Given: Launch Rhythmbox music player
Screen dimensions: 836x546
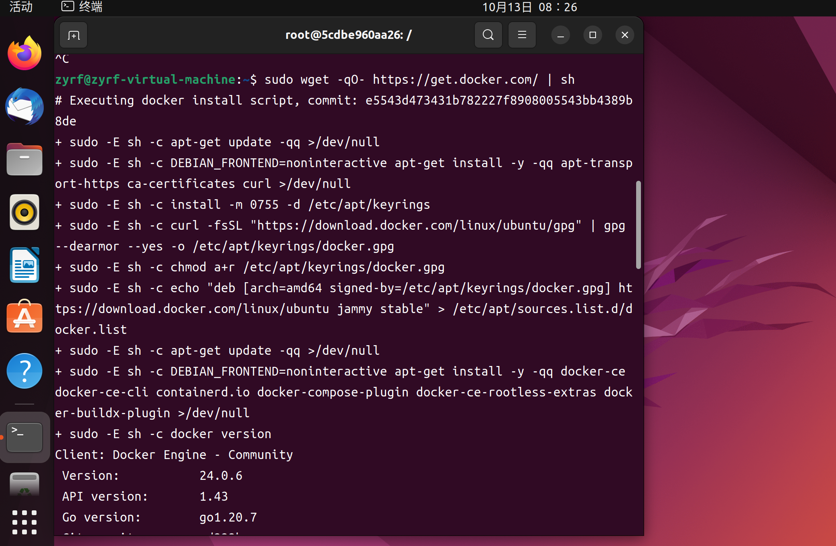Looking at the screenshot, I should (x=24, y=212).
